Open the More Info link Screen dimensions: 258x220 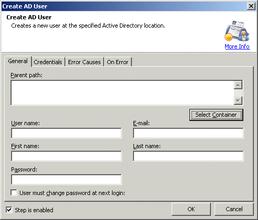[x=237, y=46]
